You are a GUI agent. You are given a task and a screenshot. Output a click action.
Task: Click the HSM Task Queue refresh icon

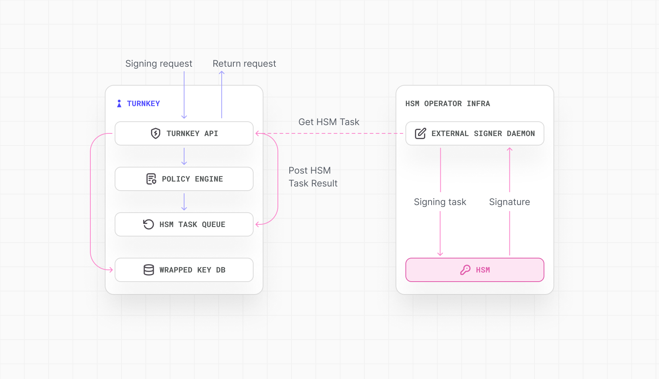click(x=148, y=224)
